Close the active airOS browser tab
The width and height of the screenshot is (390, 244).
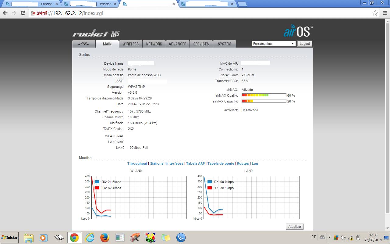click(x=174, y=4)
